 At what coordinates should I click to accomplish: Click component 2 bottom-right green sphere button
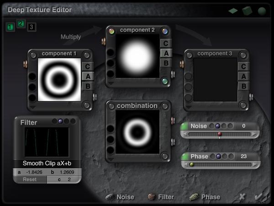coord(165,81)
